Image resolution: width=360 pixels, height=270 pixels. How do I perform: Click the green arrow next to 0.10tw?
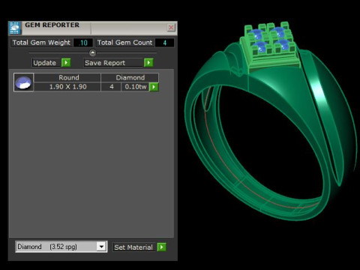(x=154, y=87)
